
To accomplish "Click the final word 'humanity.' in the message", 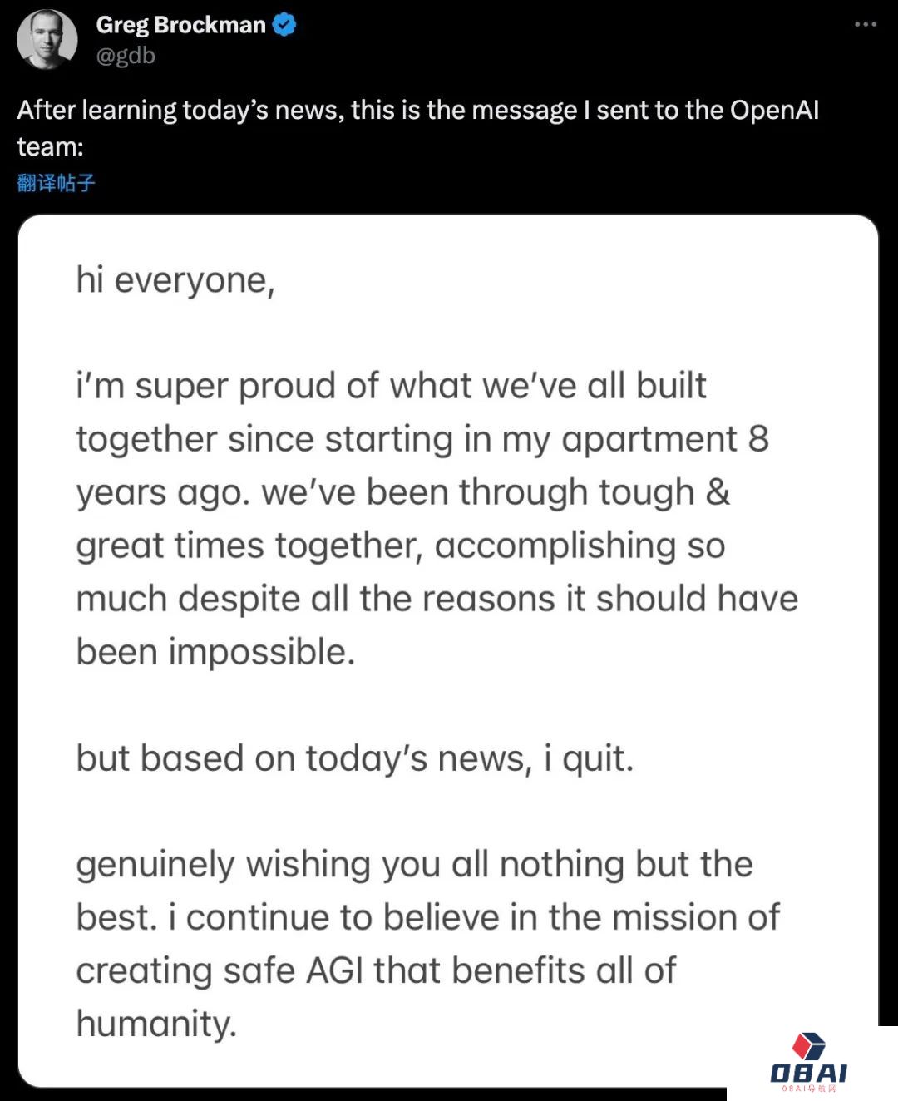I will (x=156, y=1024).
